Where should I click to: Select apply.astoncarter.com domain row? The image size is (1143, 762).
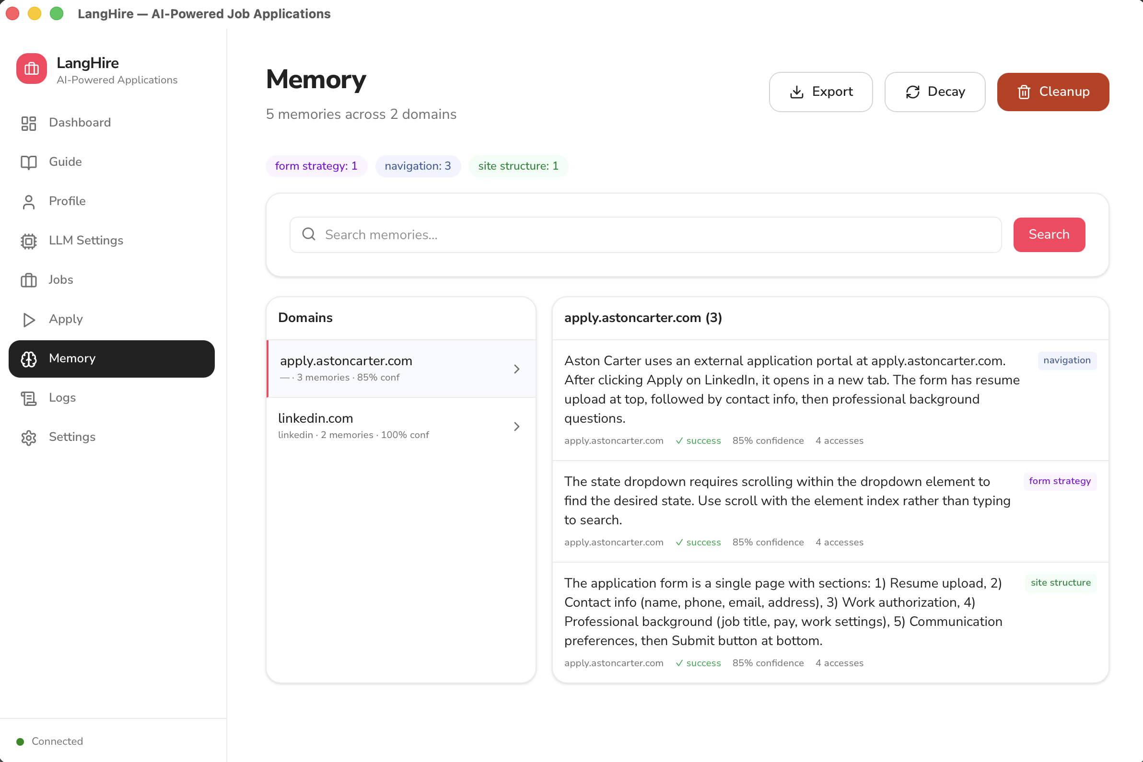click(401, 369)
